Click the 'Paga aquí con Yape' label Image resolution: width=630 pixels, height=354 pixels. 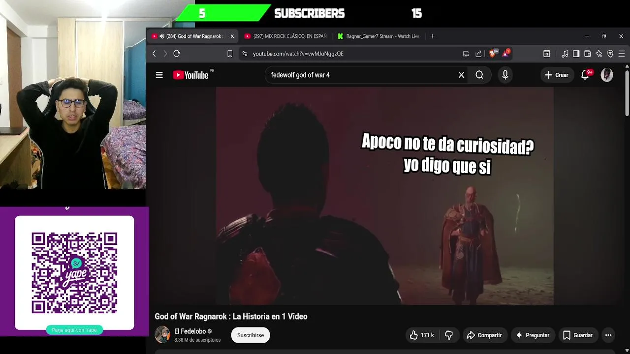click(x=74, y=330)
